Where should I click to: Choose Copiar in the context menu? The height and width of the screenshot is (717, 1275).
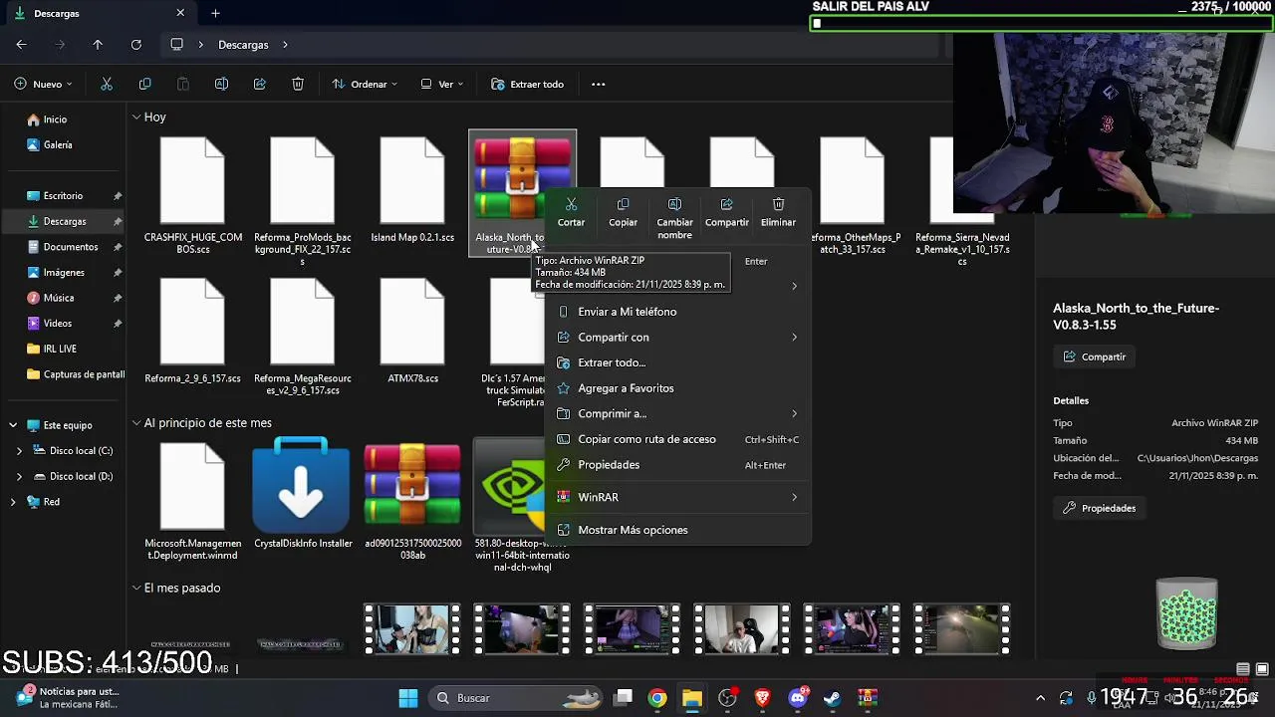click(x=623, y=212)
